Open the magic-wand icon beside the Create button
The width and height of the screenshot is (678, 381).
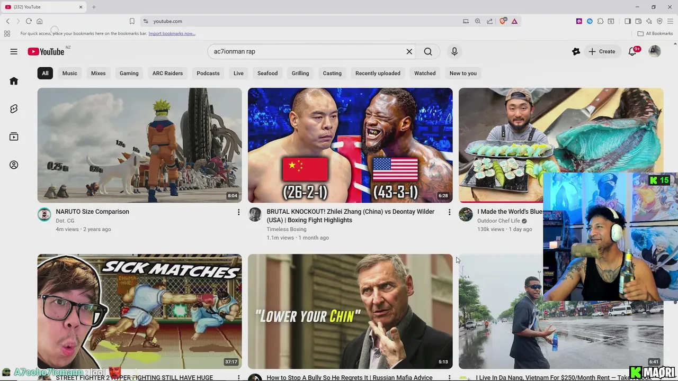[576, 51]
